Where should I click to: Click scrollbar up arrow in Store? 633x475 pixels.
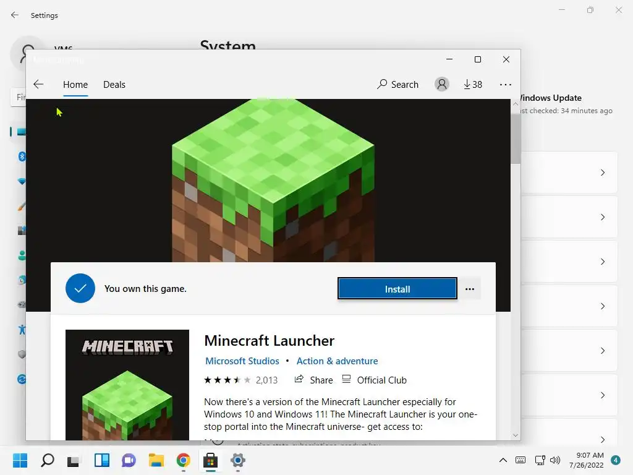(516, 104)
